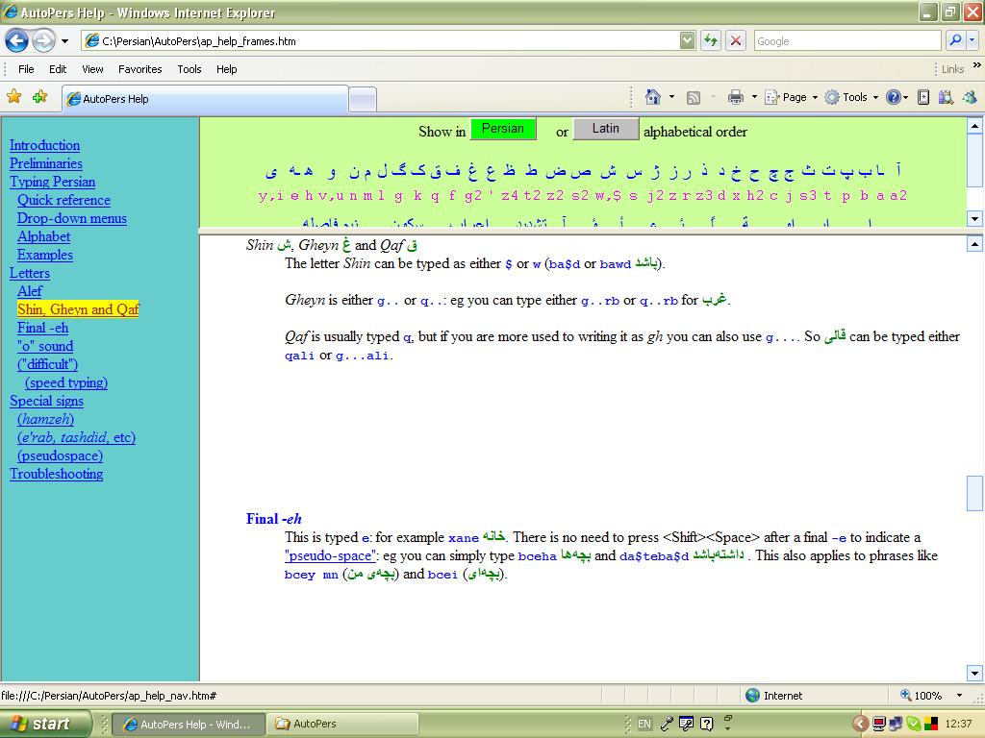Stop page loading with the red X icon
The image size is (985, 738).
[x=735, y=40]
